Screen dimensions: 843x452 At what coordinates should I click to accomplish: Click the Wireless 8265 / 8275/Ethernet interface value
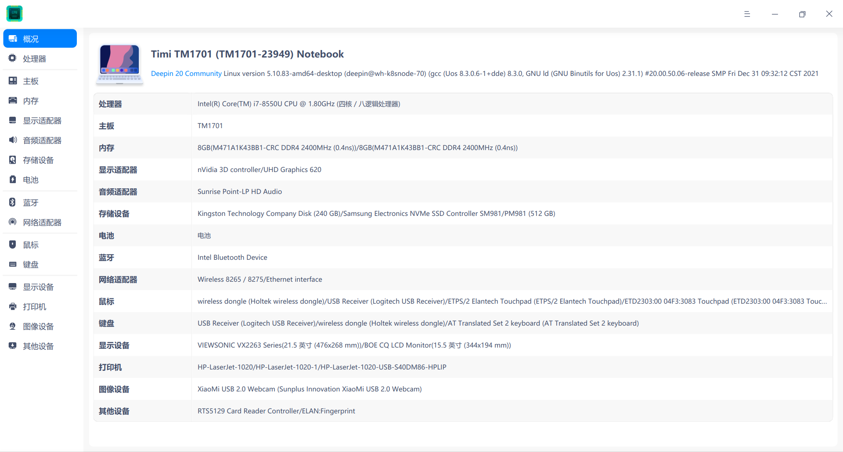[x=260, y=280]
